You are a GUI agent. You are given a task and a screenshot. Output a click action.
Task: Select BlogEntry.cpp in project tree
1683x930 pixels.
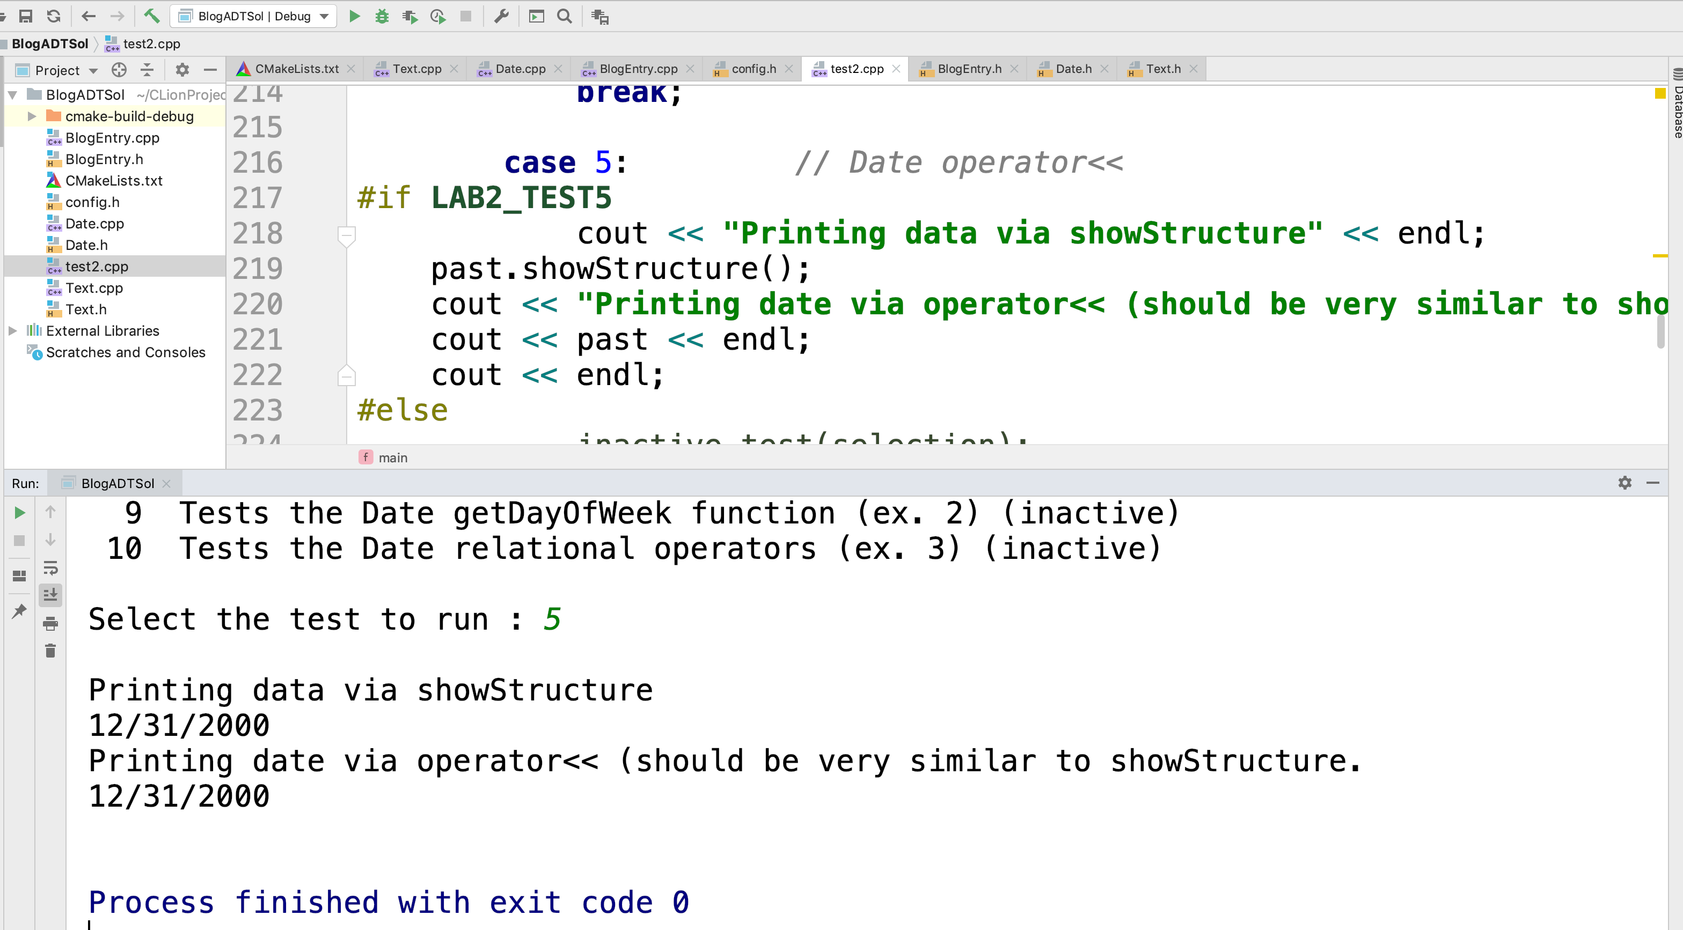pos(112,138)
